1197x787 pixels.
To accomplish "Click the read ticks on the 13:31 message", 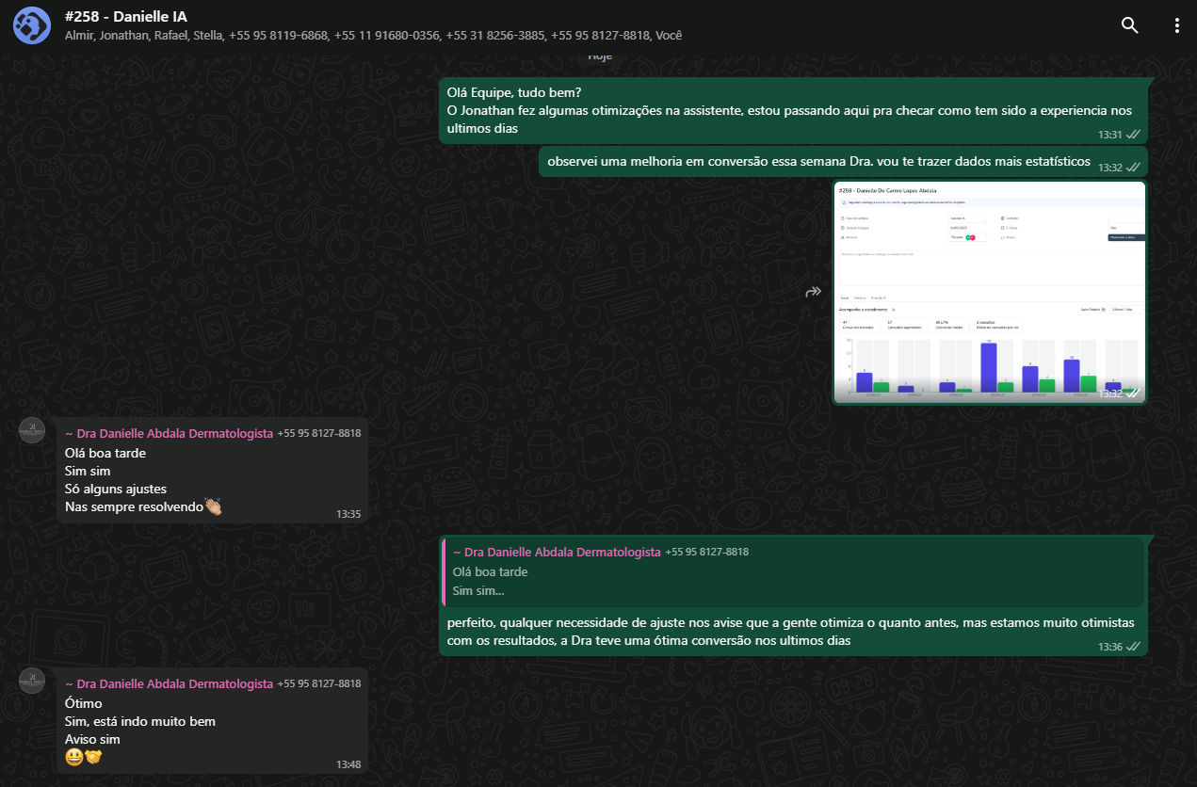I will coord(1133,135).
